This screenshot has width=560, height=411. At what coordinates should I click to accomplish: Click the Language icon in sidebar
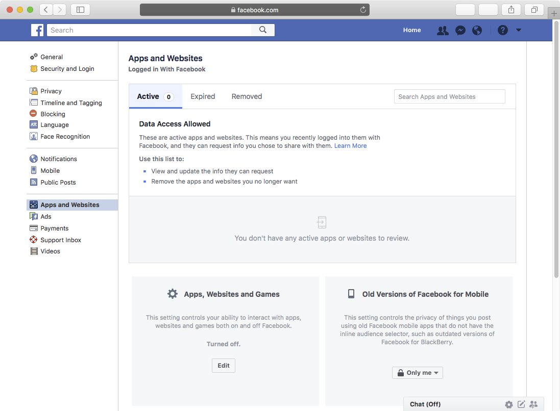coord(34,124)
